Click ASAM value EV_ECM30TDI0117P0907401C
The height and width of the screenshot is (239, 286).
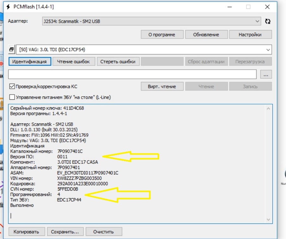click(x=88, y=173)
